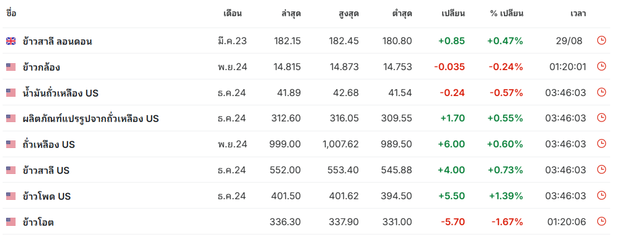
Task: Click the clock icon in the ข้าวโพด US row
Action: (x=601, y=196)
